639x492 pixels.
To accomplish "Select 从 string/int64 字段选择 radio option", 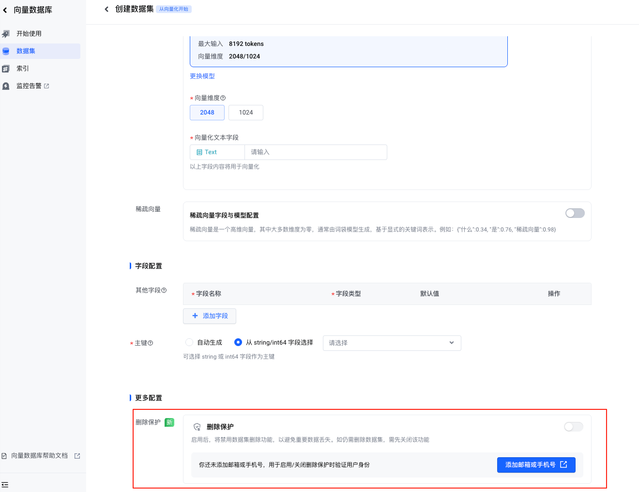I will [x=238, y=342].
